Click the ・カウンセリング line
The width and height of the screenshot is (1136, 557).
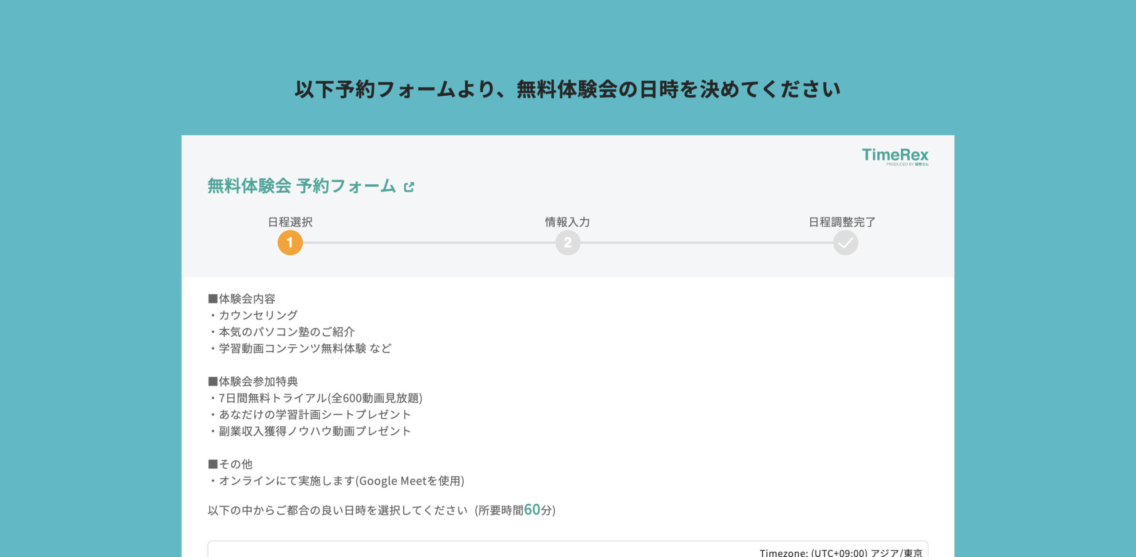pyautogui.click(x=253, y=315)
